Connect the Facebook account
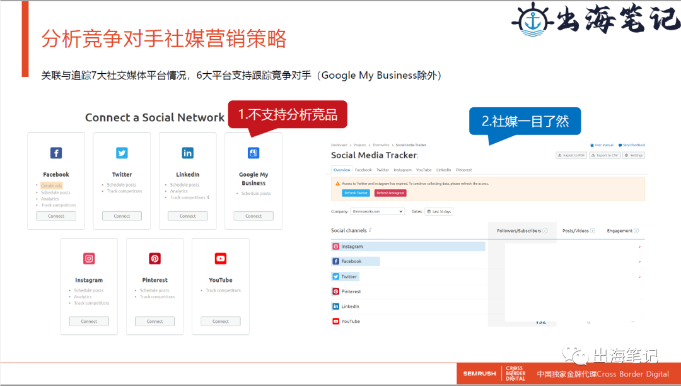Image resolution: width=681 pixels, height=386 pixels. [56, 216]
